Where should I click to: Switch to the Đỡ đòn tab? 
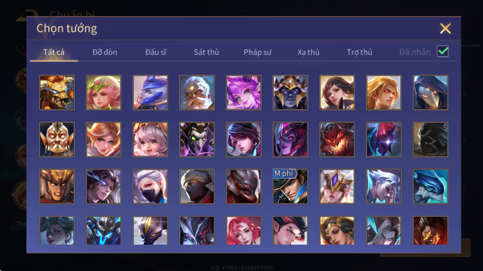coord(105,52)
